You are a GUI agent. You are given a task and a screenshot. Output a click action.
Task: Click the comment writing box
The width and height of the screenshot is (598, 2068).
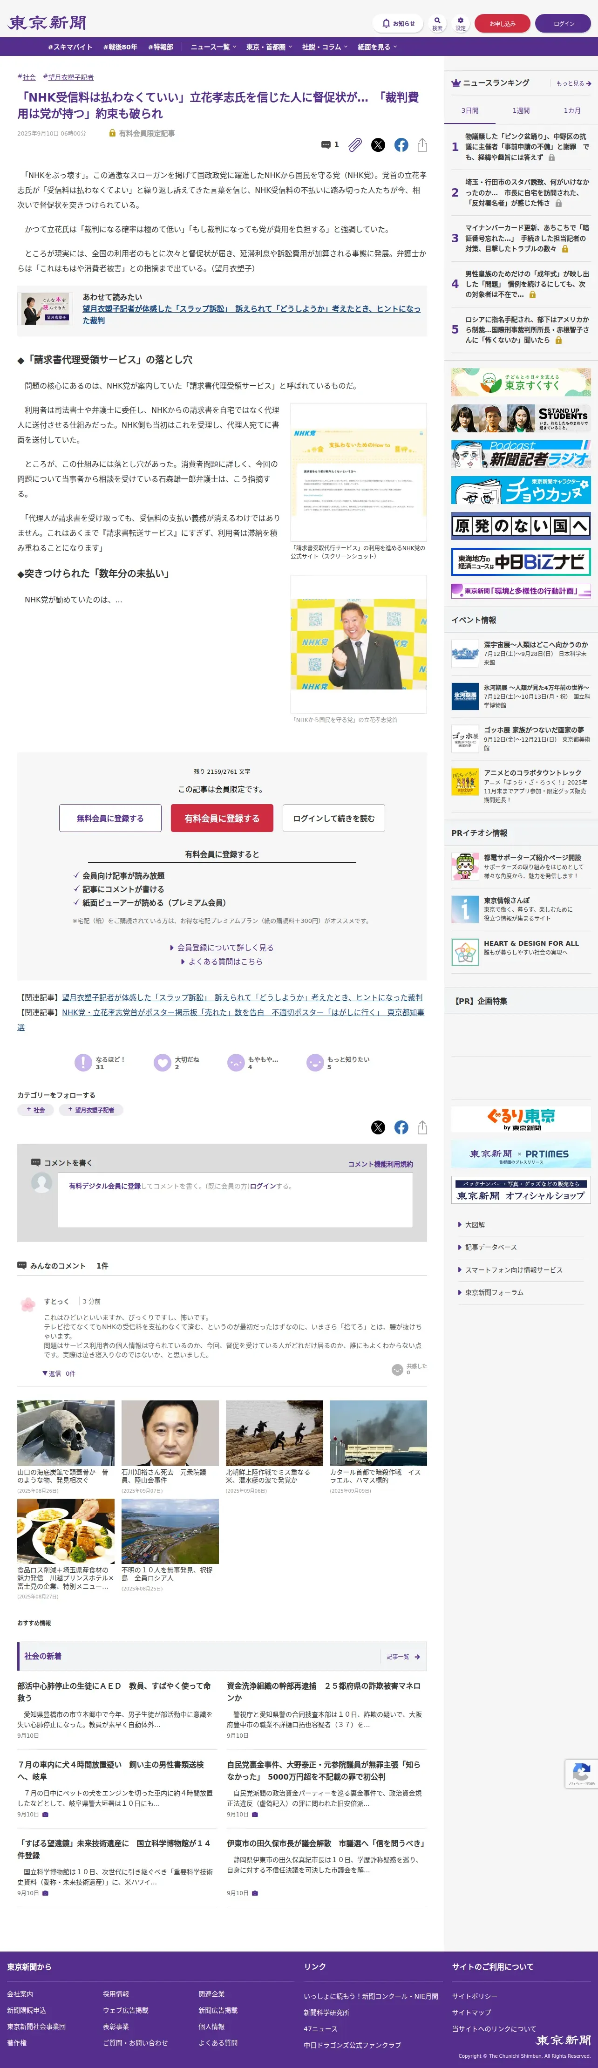click(x=235, y=1200)
